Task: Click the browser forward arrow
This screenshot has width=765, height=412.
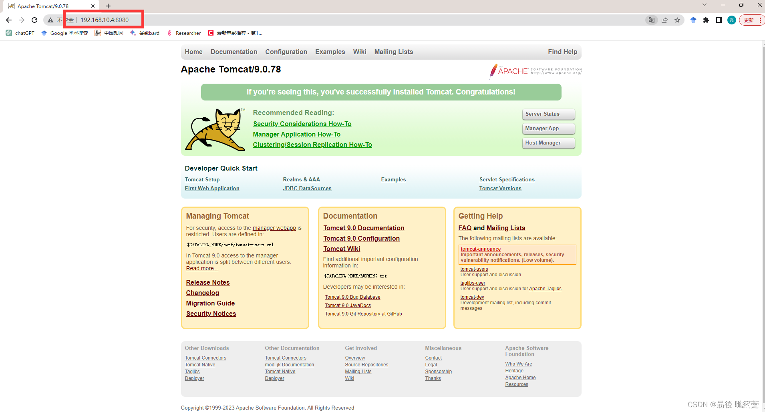Action: [22, 20]
